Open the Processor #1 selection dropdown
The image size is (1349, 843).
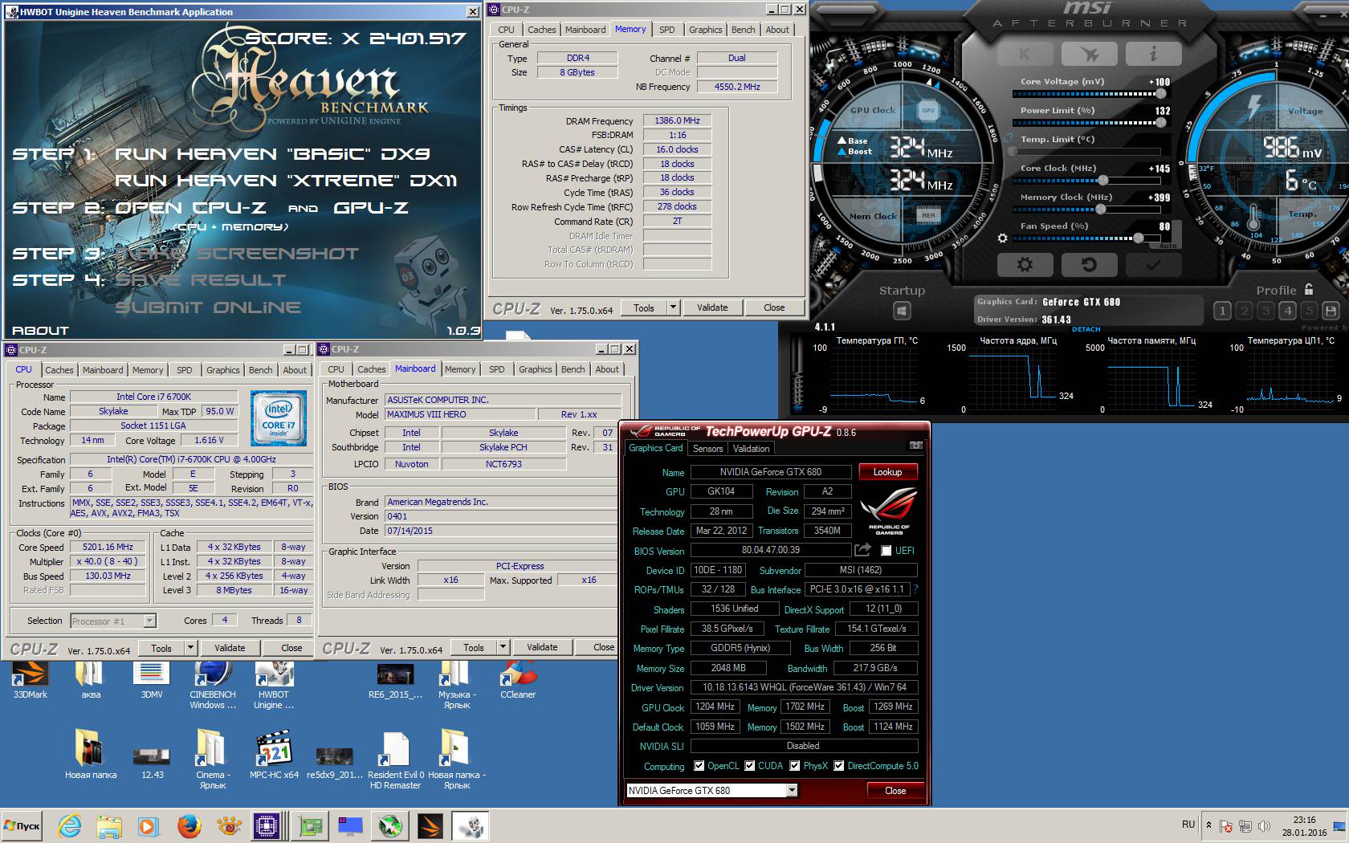tap(113, 621)
